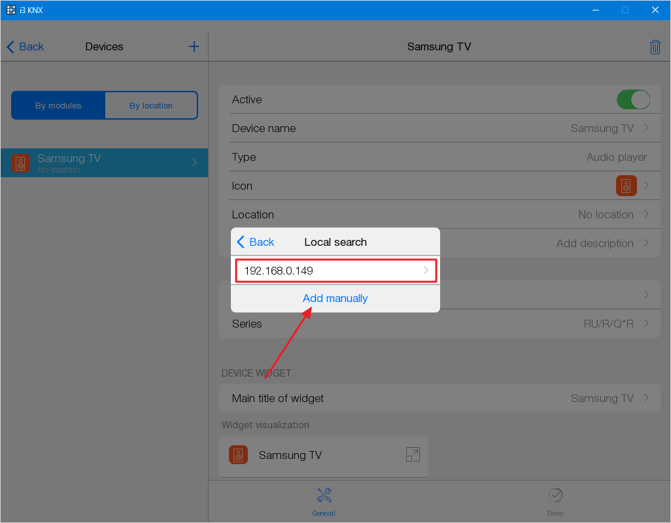This screenshot has height=523, width=671.
Task: Select the By modules segment
Action: (x=58, y=105)
